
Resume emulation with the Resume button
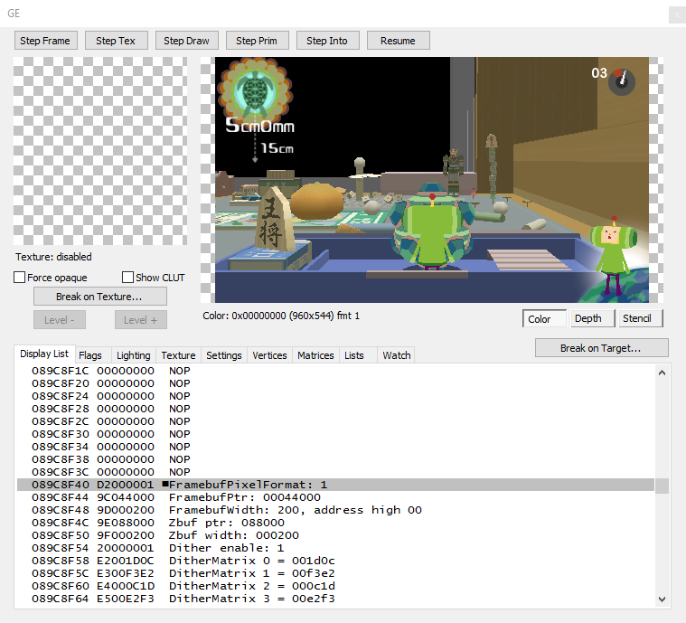click(x=398, y=41)
